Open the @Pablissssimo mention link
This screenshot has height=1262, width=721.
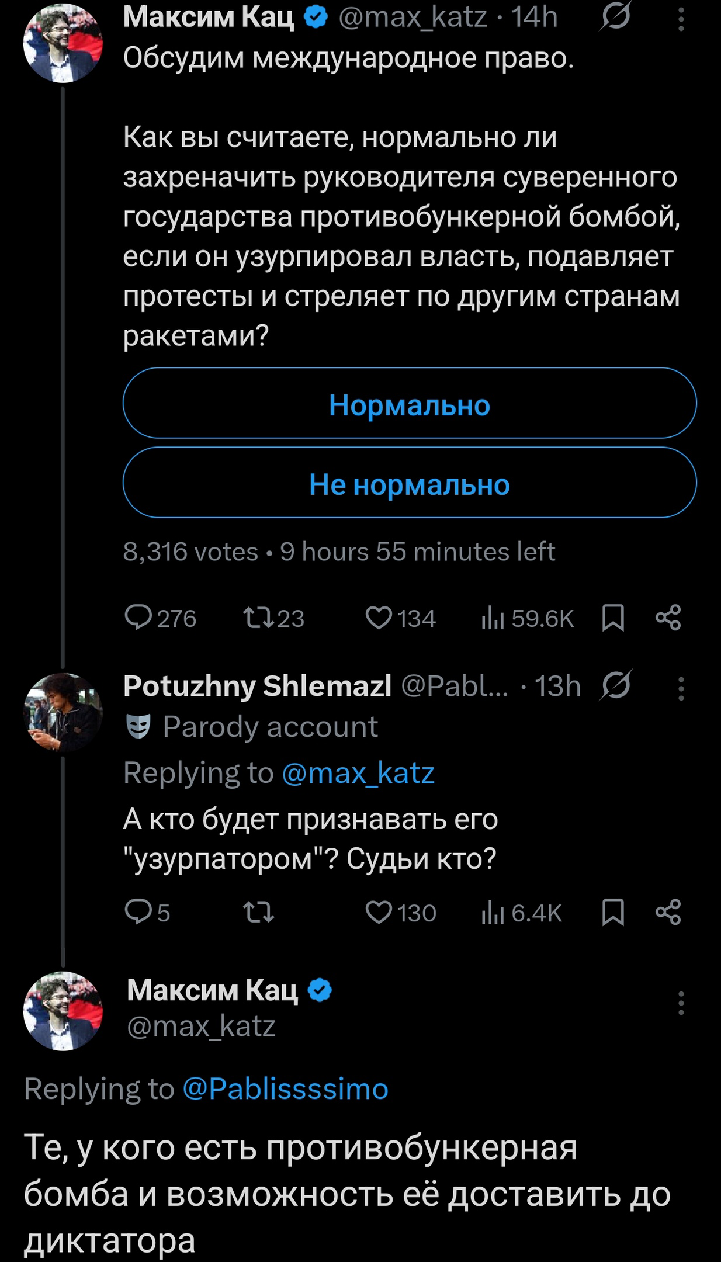pos(286,1089)
